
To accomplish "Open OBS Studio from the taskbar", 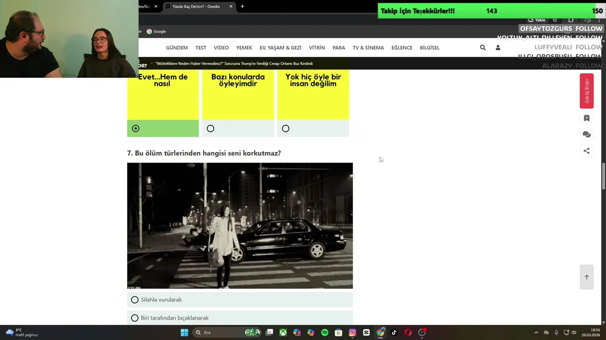I will (422, 332).
